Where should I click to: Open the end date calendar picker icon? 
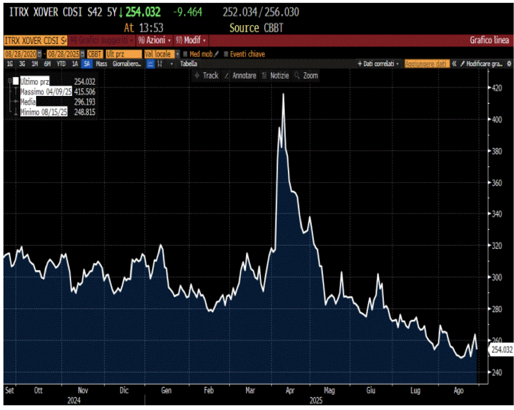82,54
